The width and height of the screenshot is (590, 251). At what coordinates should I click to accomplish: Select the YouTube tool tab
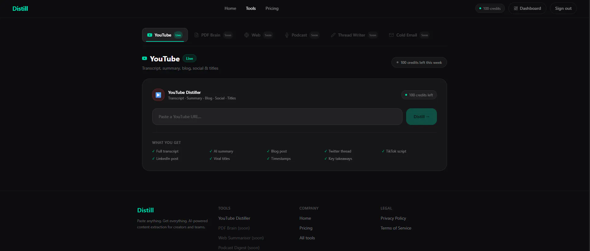coord(165,35)
